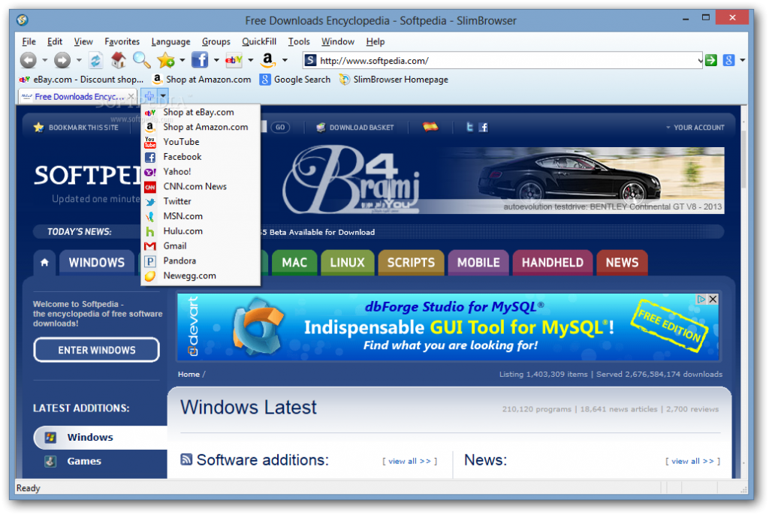Click the new tab plus button

(x=149, y=96)
